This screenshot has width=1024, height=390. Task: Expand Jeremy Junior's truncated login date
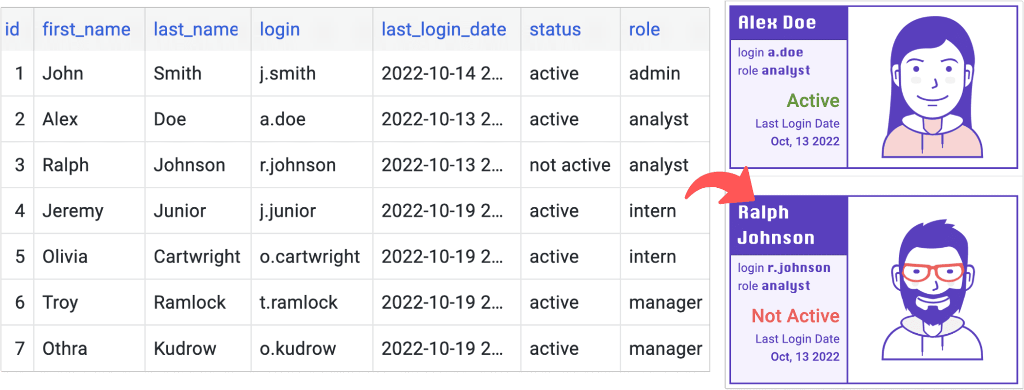(x=442, y=211)
